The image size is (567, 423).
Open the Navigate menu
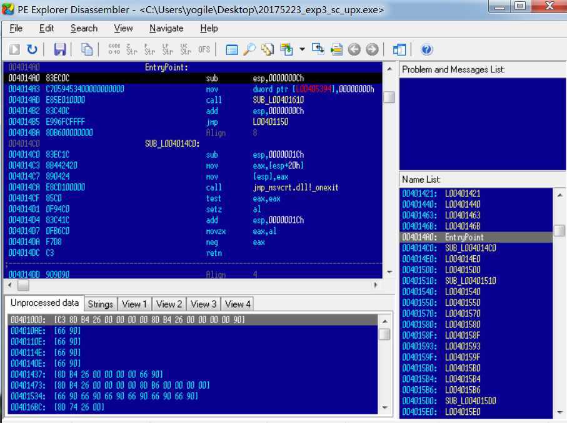tap(166, 28)
